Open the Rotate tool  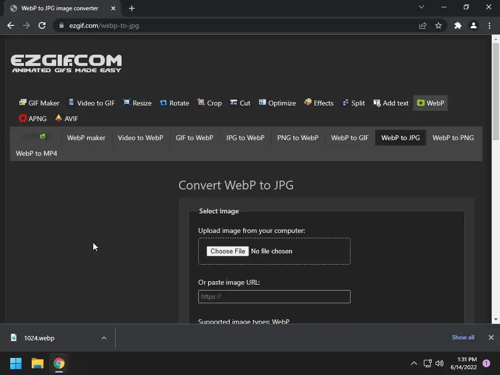(x=174, y=103)
